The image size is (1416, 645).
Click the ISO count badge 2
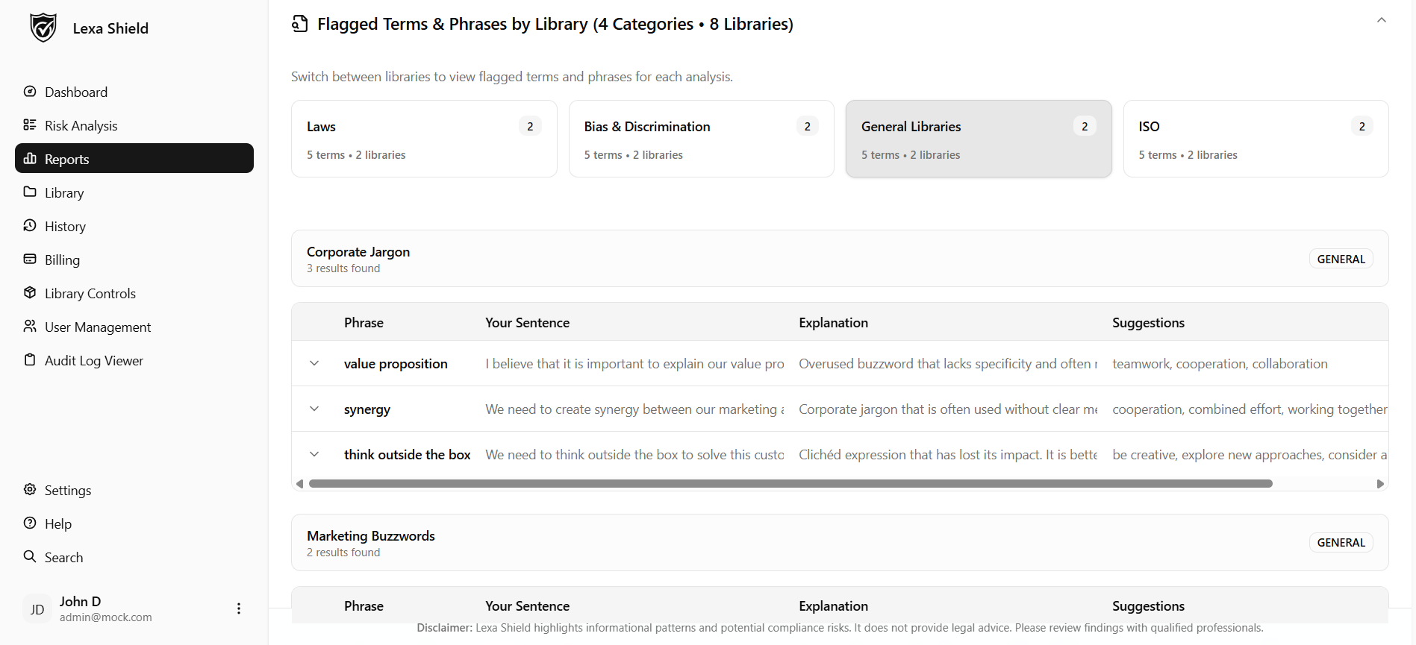(x=1362, y=126)
